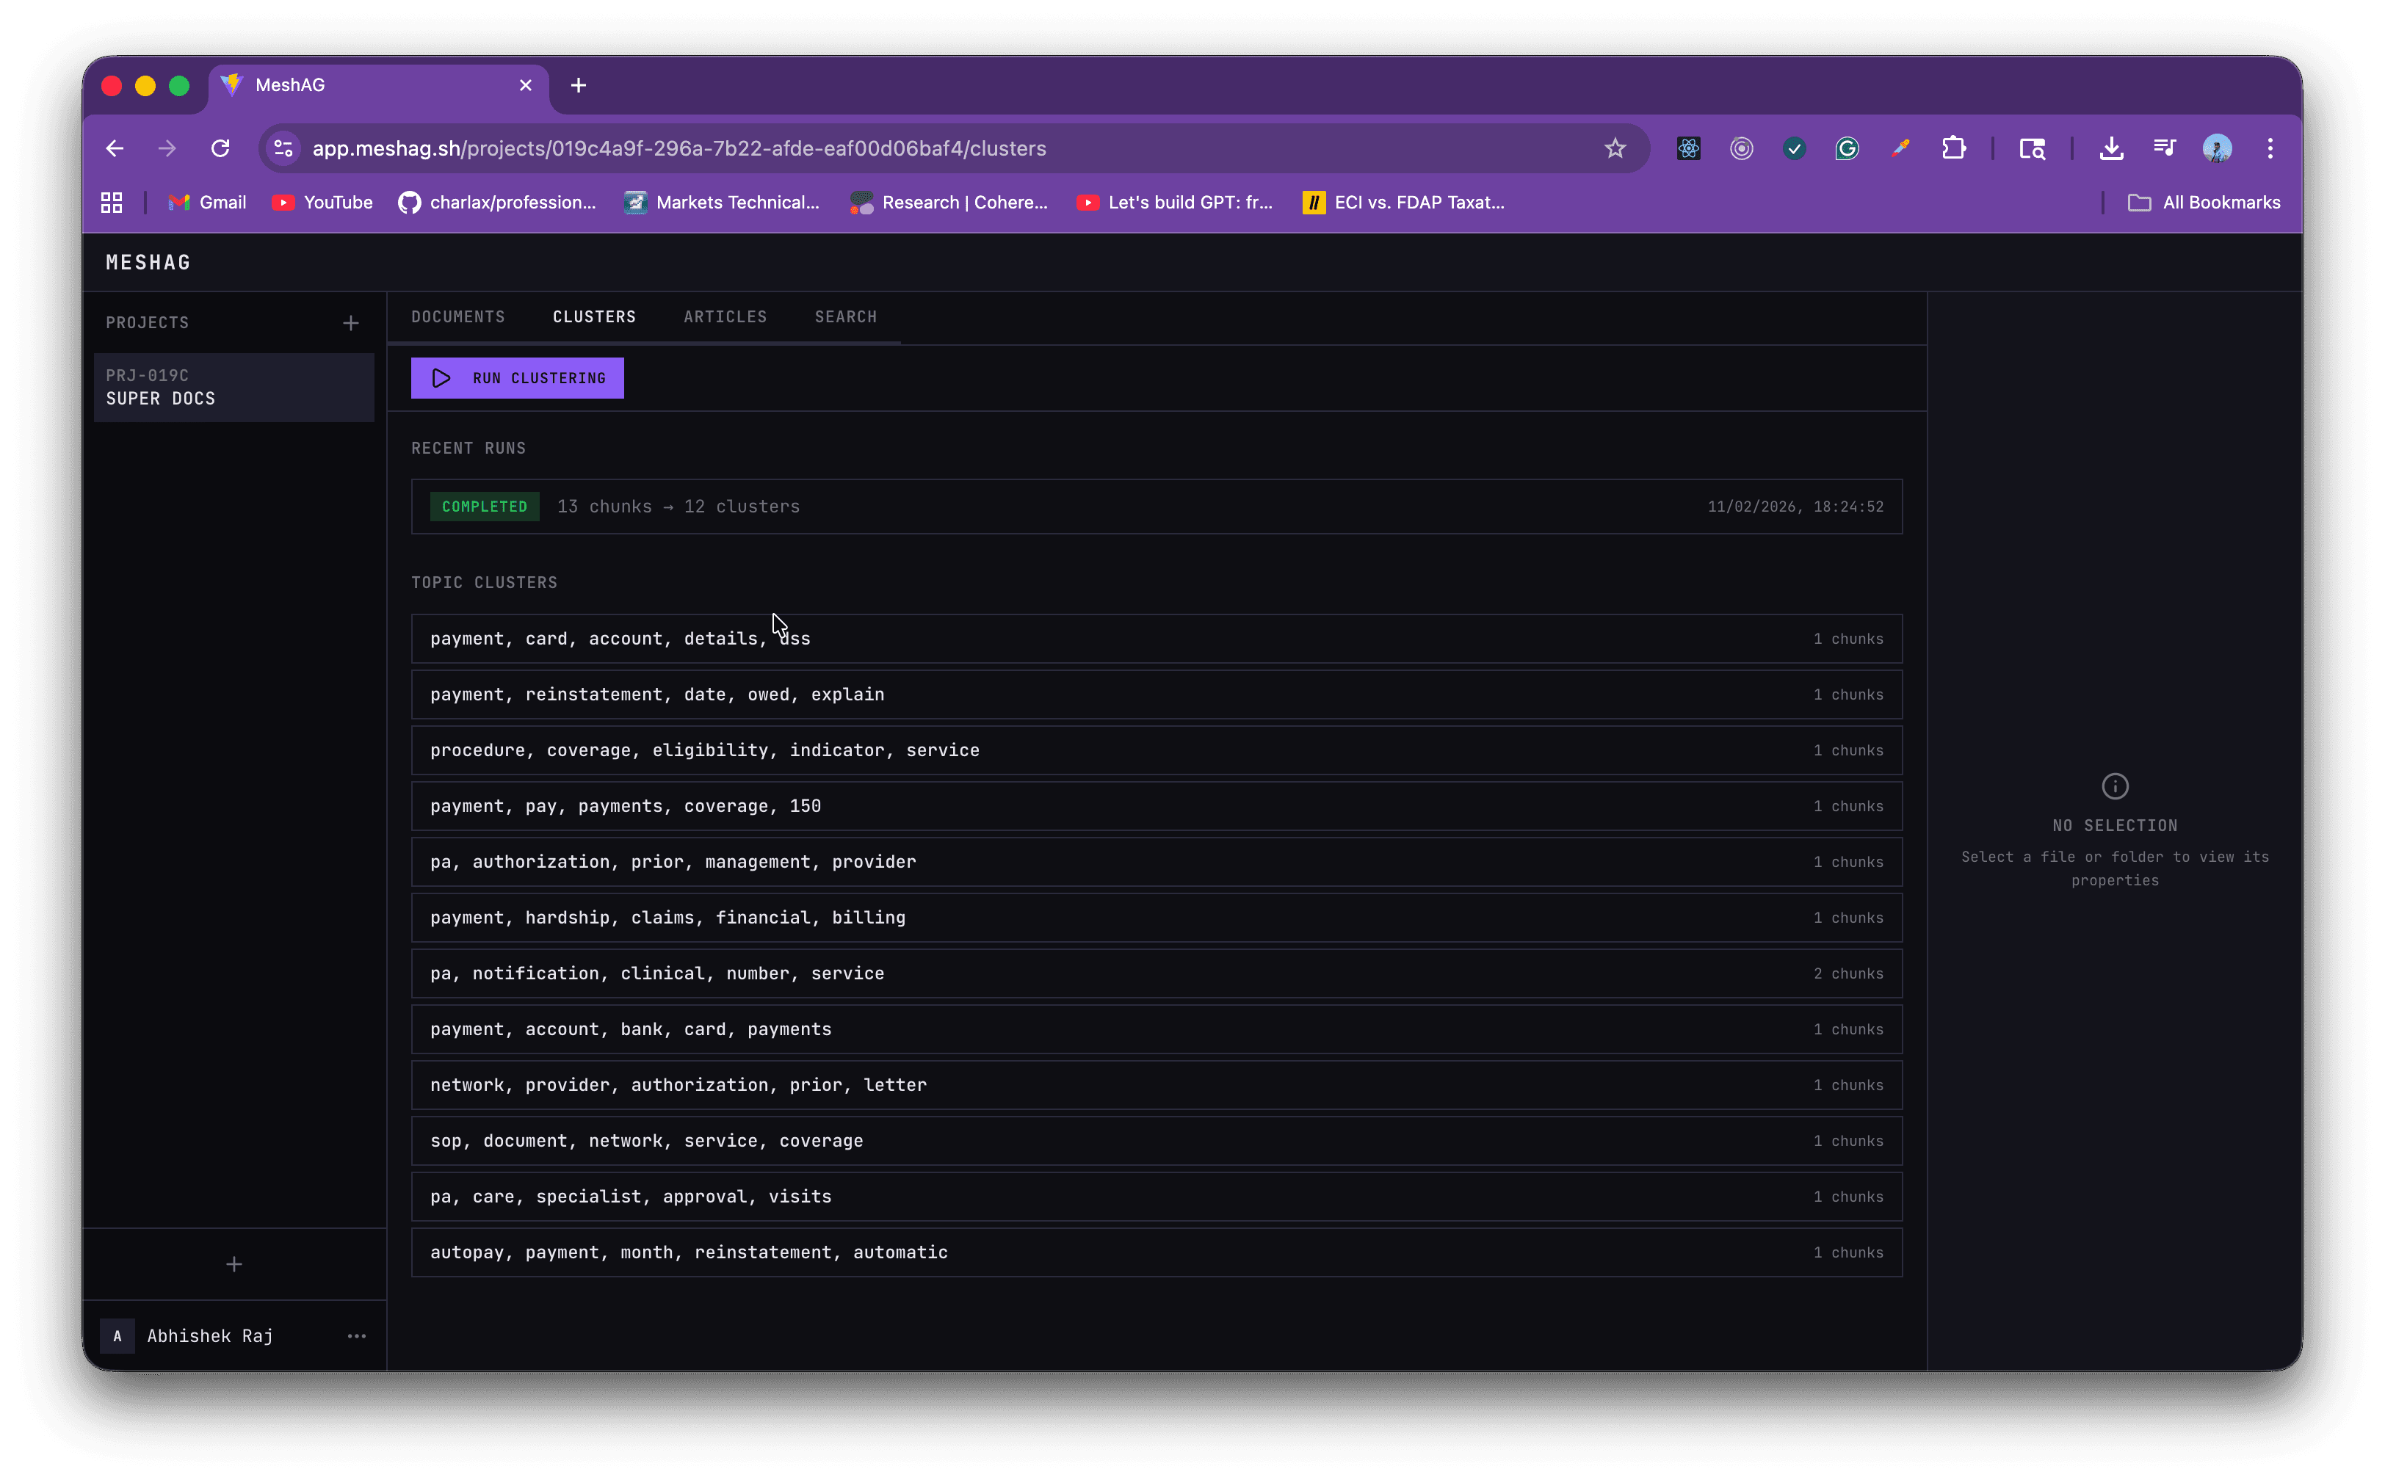This screenshot has height=1480, width=2385.
Task: View recent browser Downloads
Action: [x=2111, y=148]
